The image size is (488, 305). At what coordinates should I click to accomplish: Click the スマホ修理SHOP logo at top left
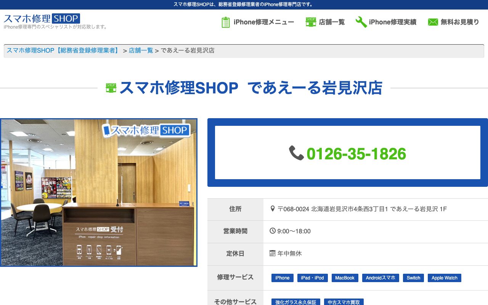(x=42, y=18)
